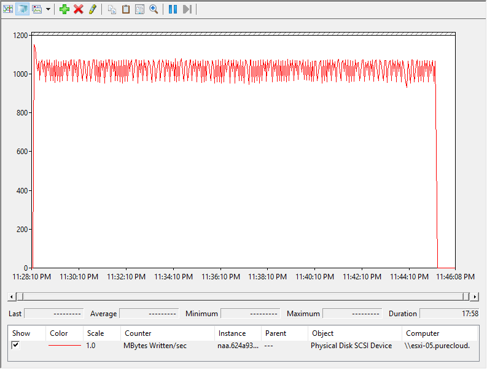Delete selected counter with red X
This screenshot has width=487, height=369.
[x=79, y=9]
